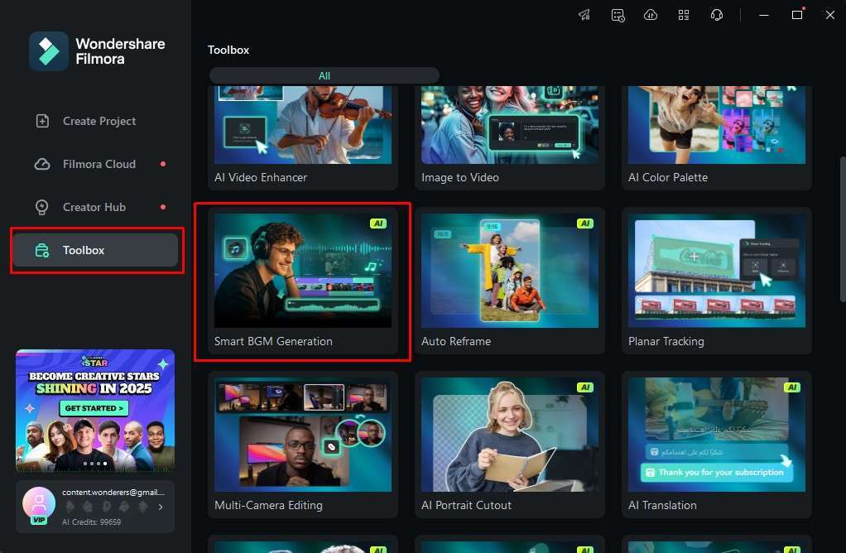Click the Creator Hub red notification dot
Image resolution: width=846 pixels, height=553 pixels.
point(163,207)
